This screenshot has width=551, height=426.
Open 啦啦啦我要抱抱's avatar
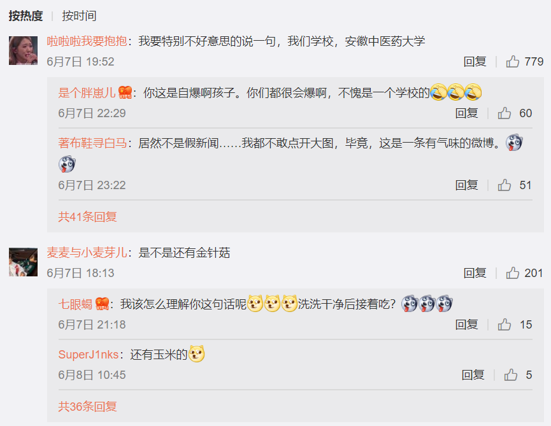23,50
